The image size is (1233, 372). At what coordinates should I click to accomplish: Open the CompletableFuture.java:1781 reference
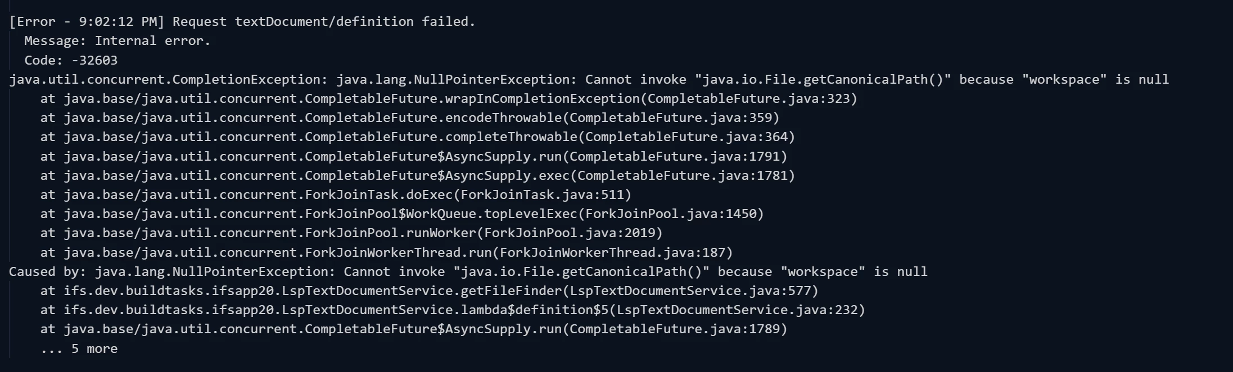[686, 175]
